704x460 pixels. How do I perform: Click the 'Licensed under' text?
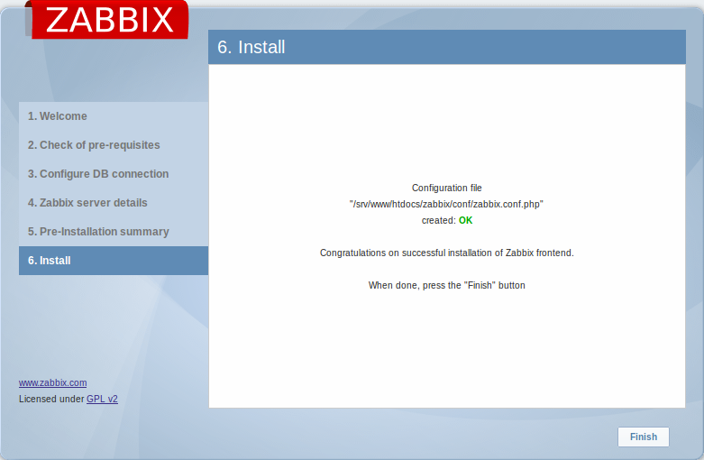51,399
